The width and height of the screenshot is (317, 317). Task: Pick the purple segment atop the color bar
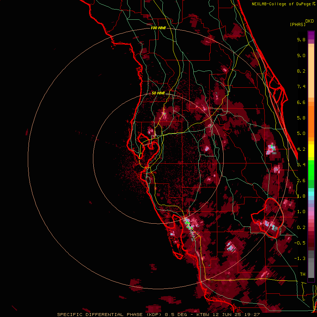pyautogui.click(x=311, y=35)
